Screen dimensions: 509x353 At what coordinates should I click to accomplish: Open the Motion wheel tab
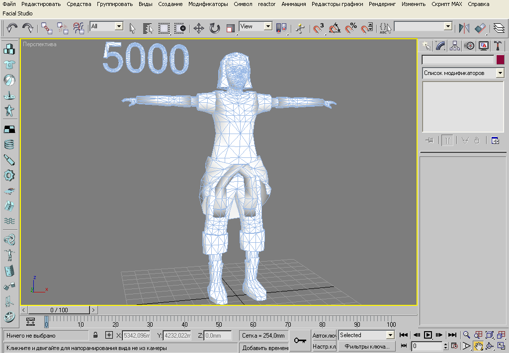[x=469, y=46]
